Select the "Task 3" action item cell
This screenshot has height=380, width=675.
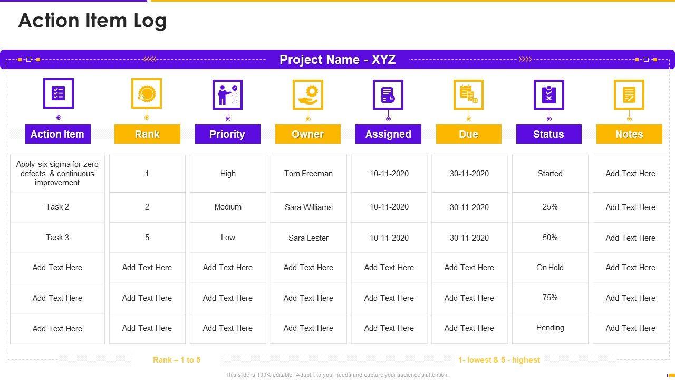click(x=57, y=237)
